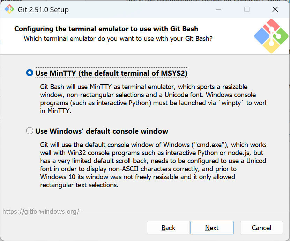This screenshot has width=290, height=241.
Task: Click the MinTTY description starting "Git Bash will use MinTTY"
Action: coord(153,99)
